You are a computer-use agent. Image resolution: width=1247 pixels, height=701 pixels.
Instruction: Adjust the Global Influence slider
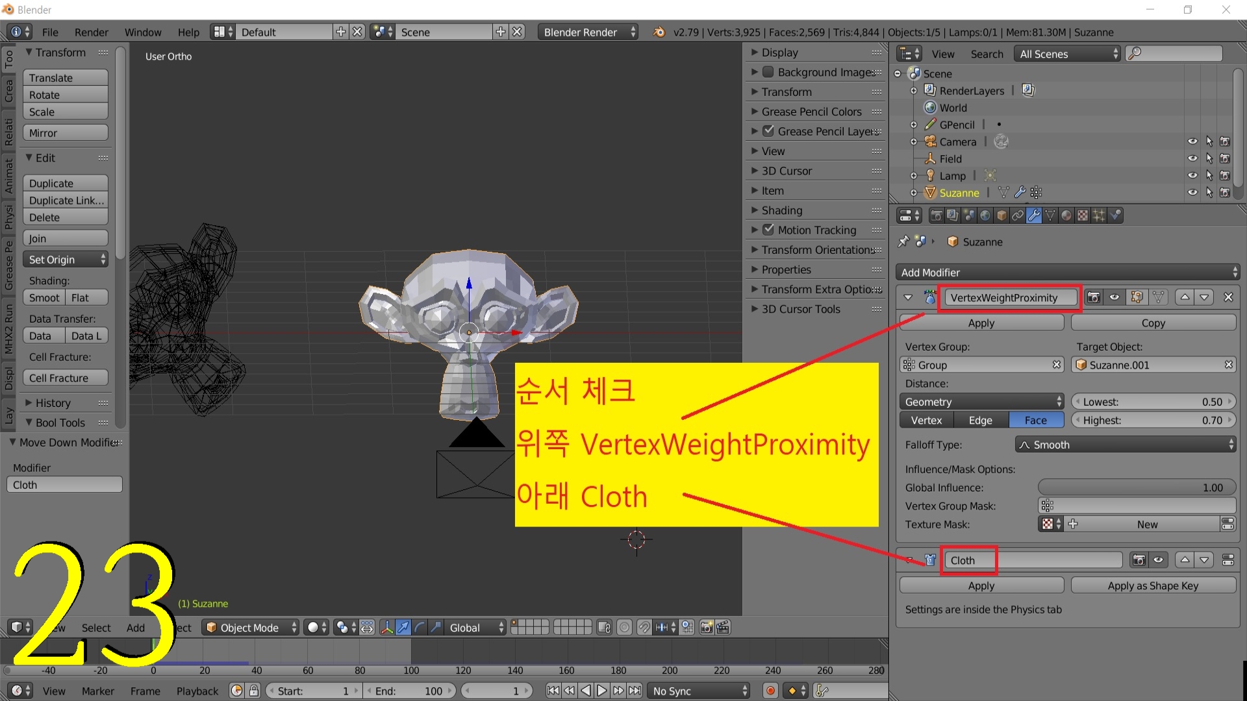pyautogui.click(x=1137, y=487)
